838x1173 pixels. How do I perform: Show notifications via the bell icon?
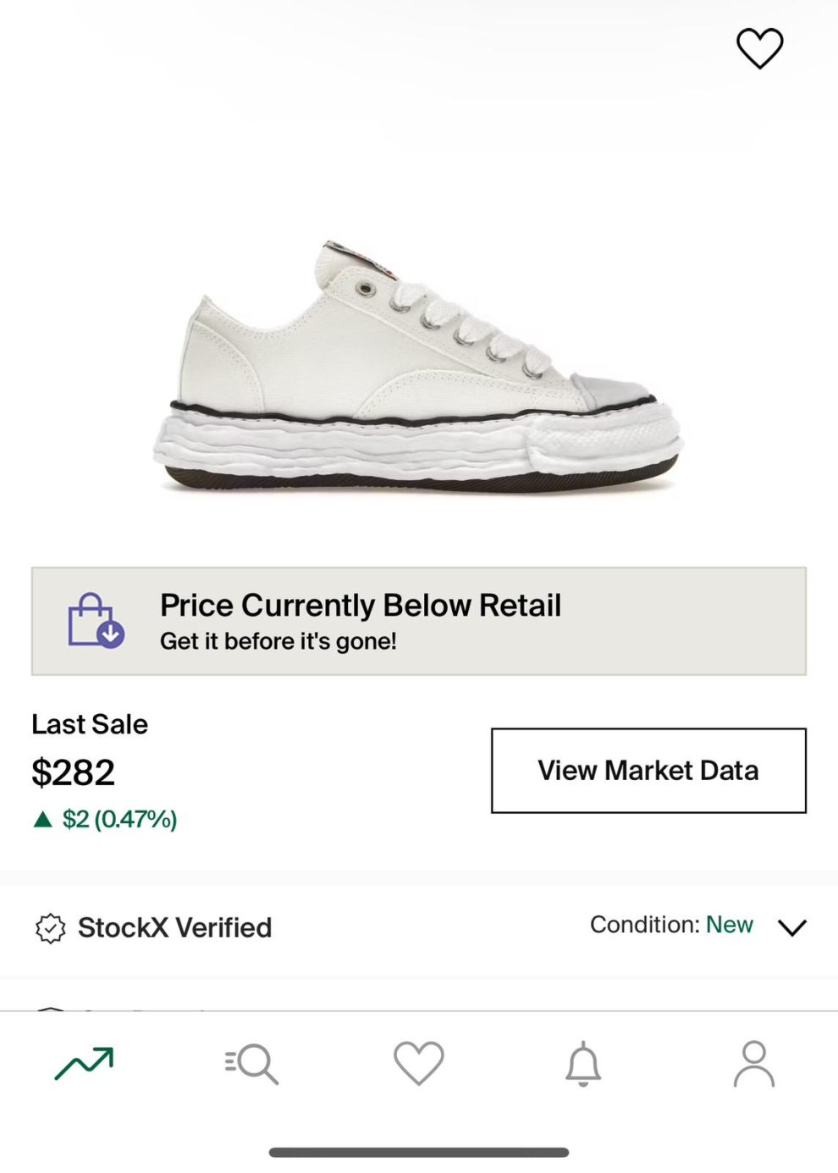point(583,1064)
